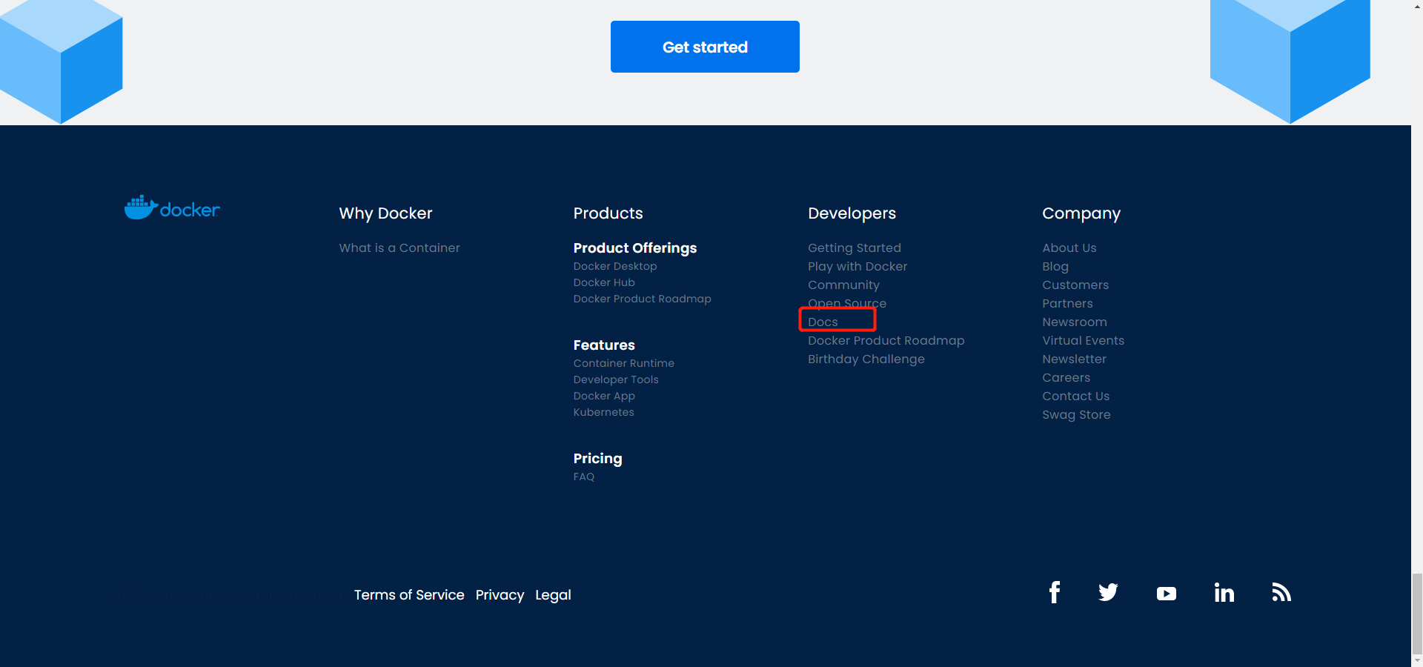Open the RSS feed icon

1281,592
